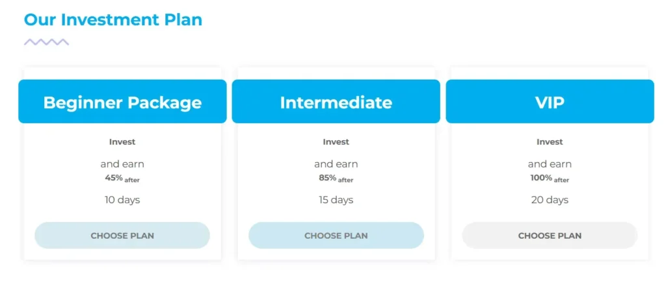This screenshot has height=281, width=666.
Task: Click the purple zigzag line under the heading
Action: [x=47, y=42]
